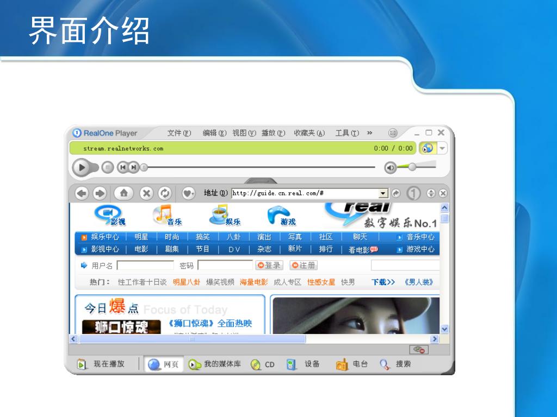Open the 文件(F) menu
The height and width of the screenshot is (417, 557).
[x=179, y=133]
